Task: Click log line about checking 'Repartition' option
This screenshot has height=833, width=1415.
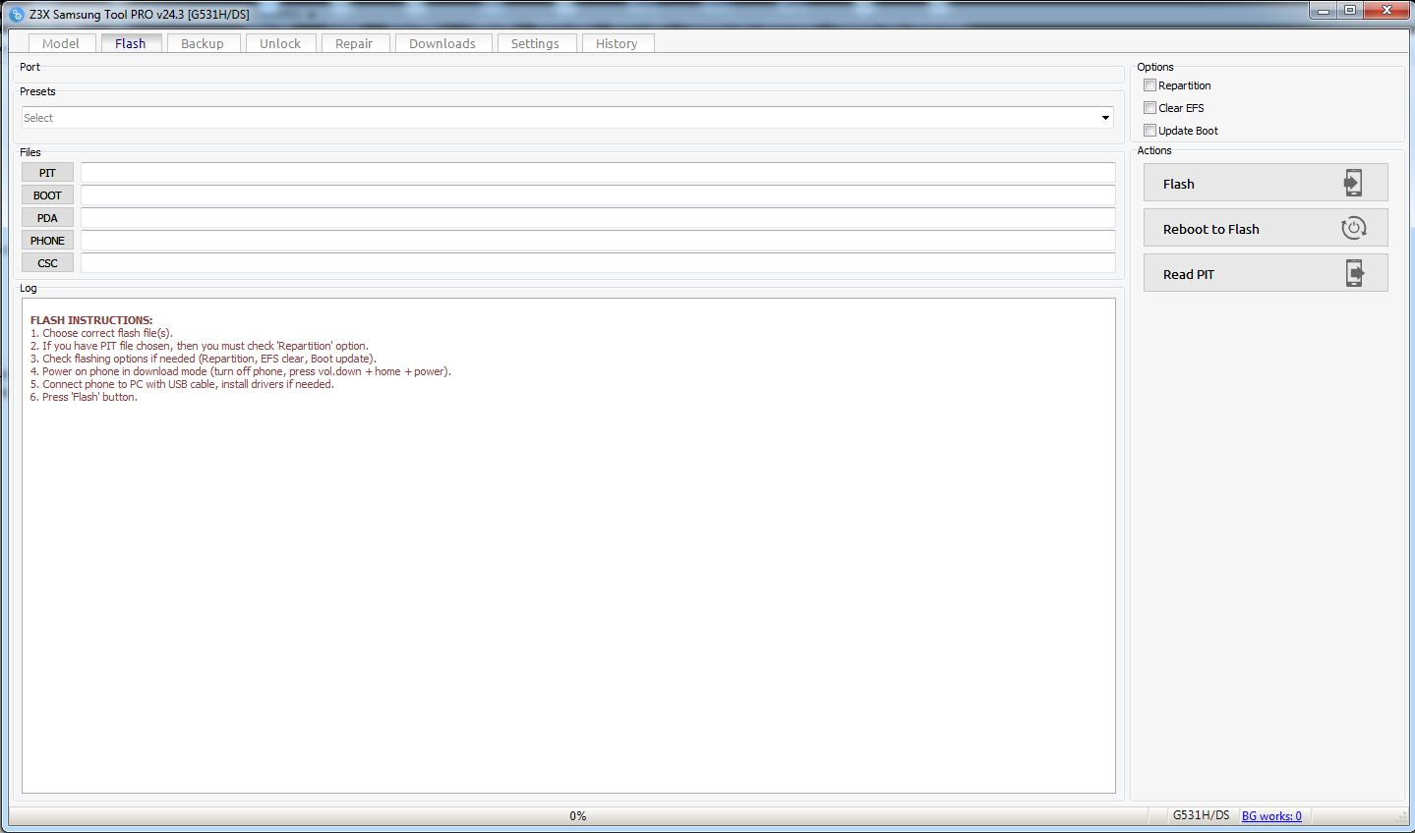Action: click(x=200, y=346)
